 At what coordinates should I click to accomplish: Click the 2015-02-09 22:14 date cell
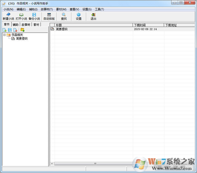[145, 29]
